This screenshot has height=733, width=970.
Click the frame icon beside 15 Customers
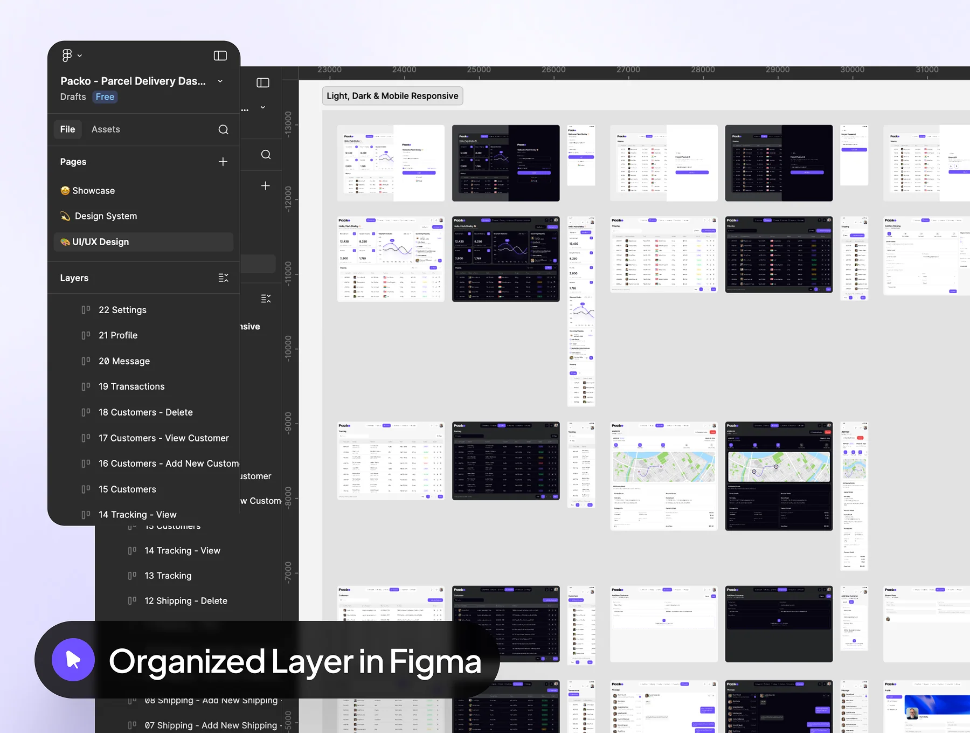pos(86,489)
